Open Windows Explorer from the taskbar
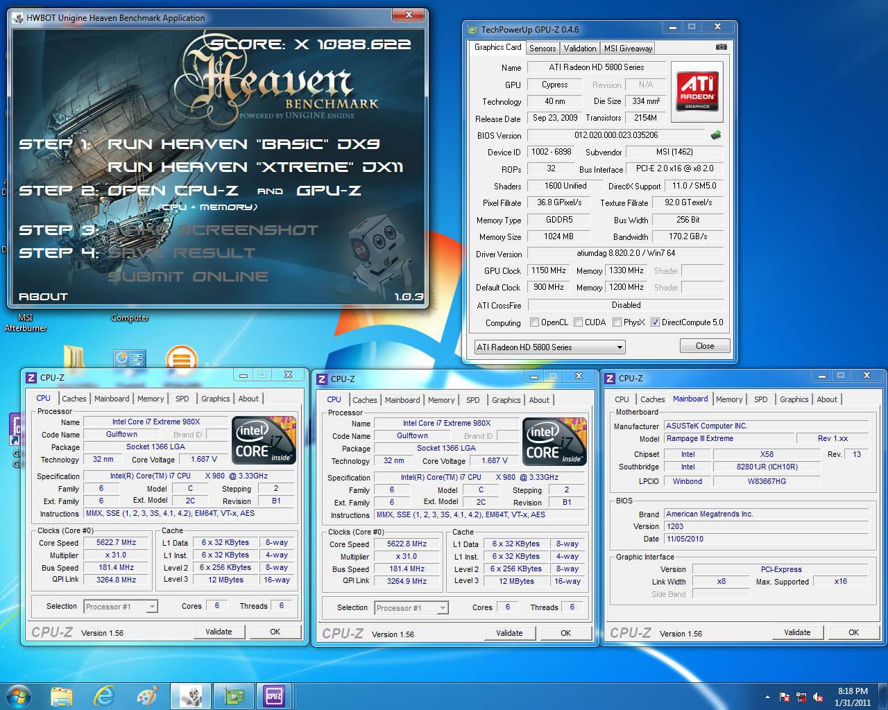888x710 pixels. 62,695
